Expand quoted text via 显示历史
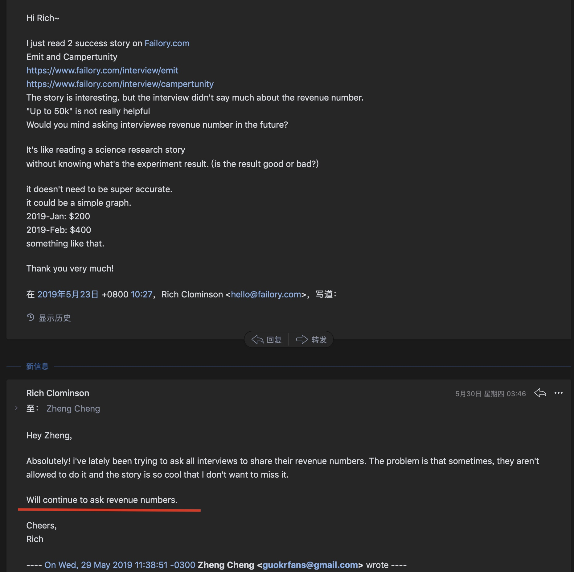 (55, 318)
